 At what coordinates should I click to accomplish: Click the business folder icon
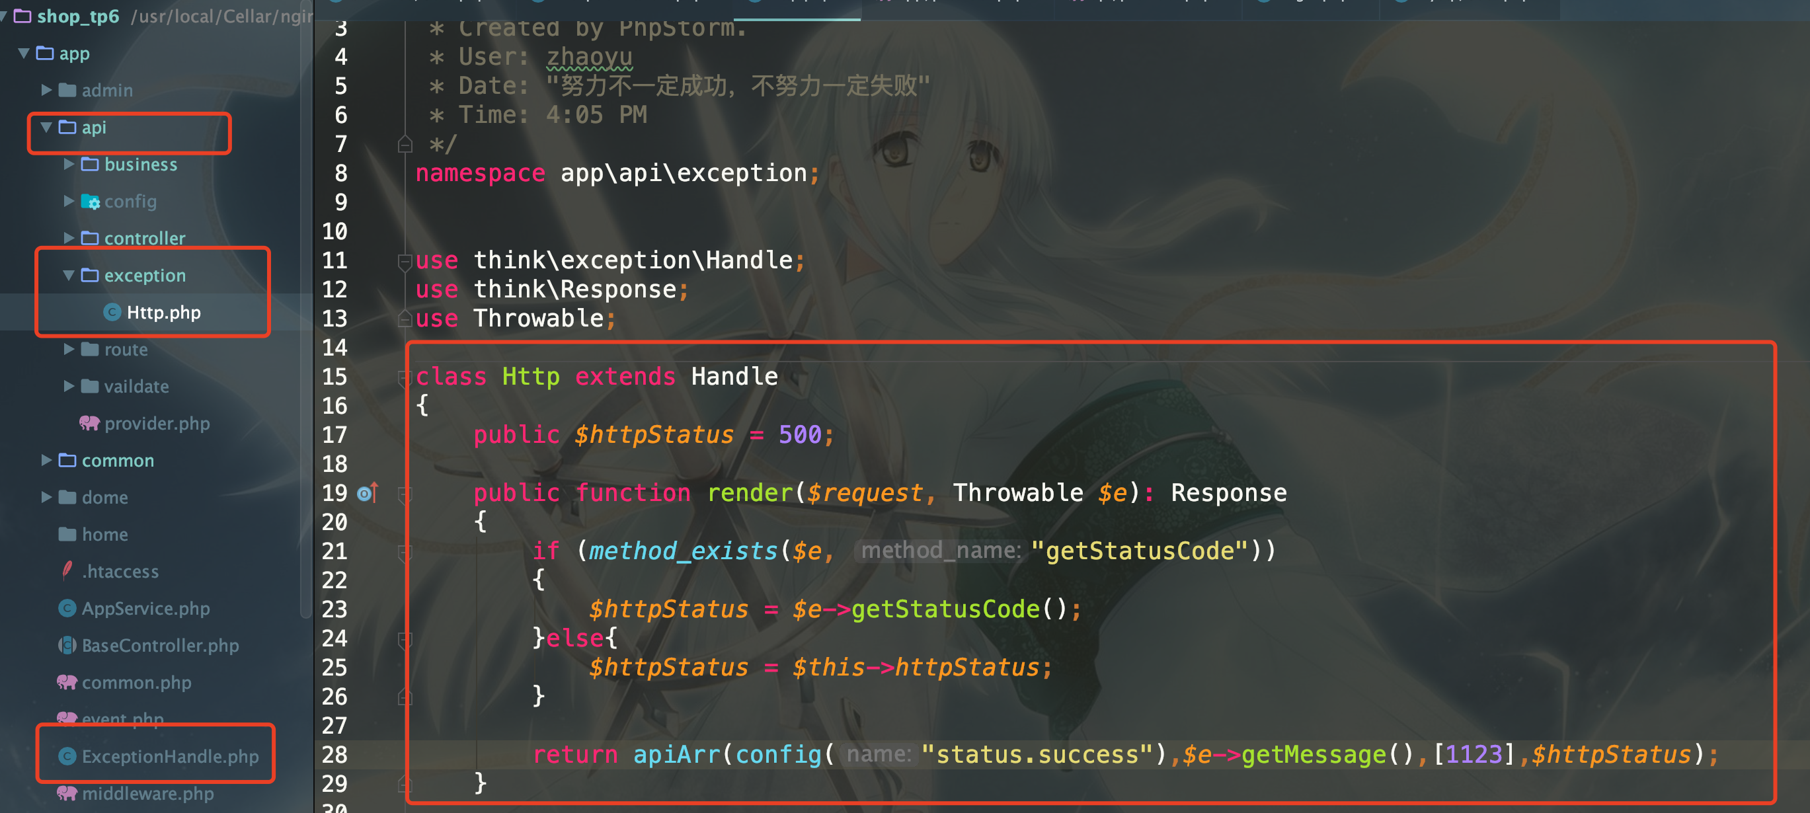90,164
